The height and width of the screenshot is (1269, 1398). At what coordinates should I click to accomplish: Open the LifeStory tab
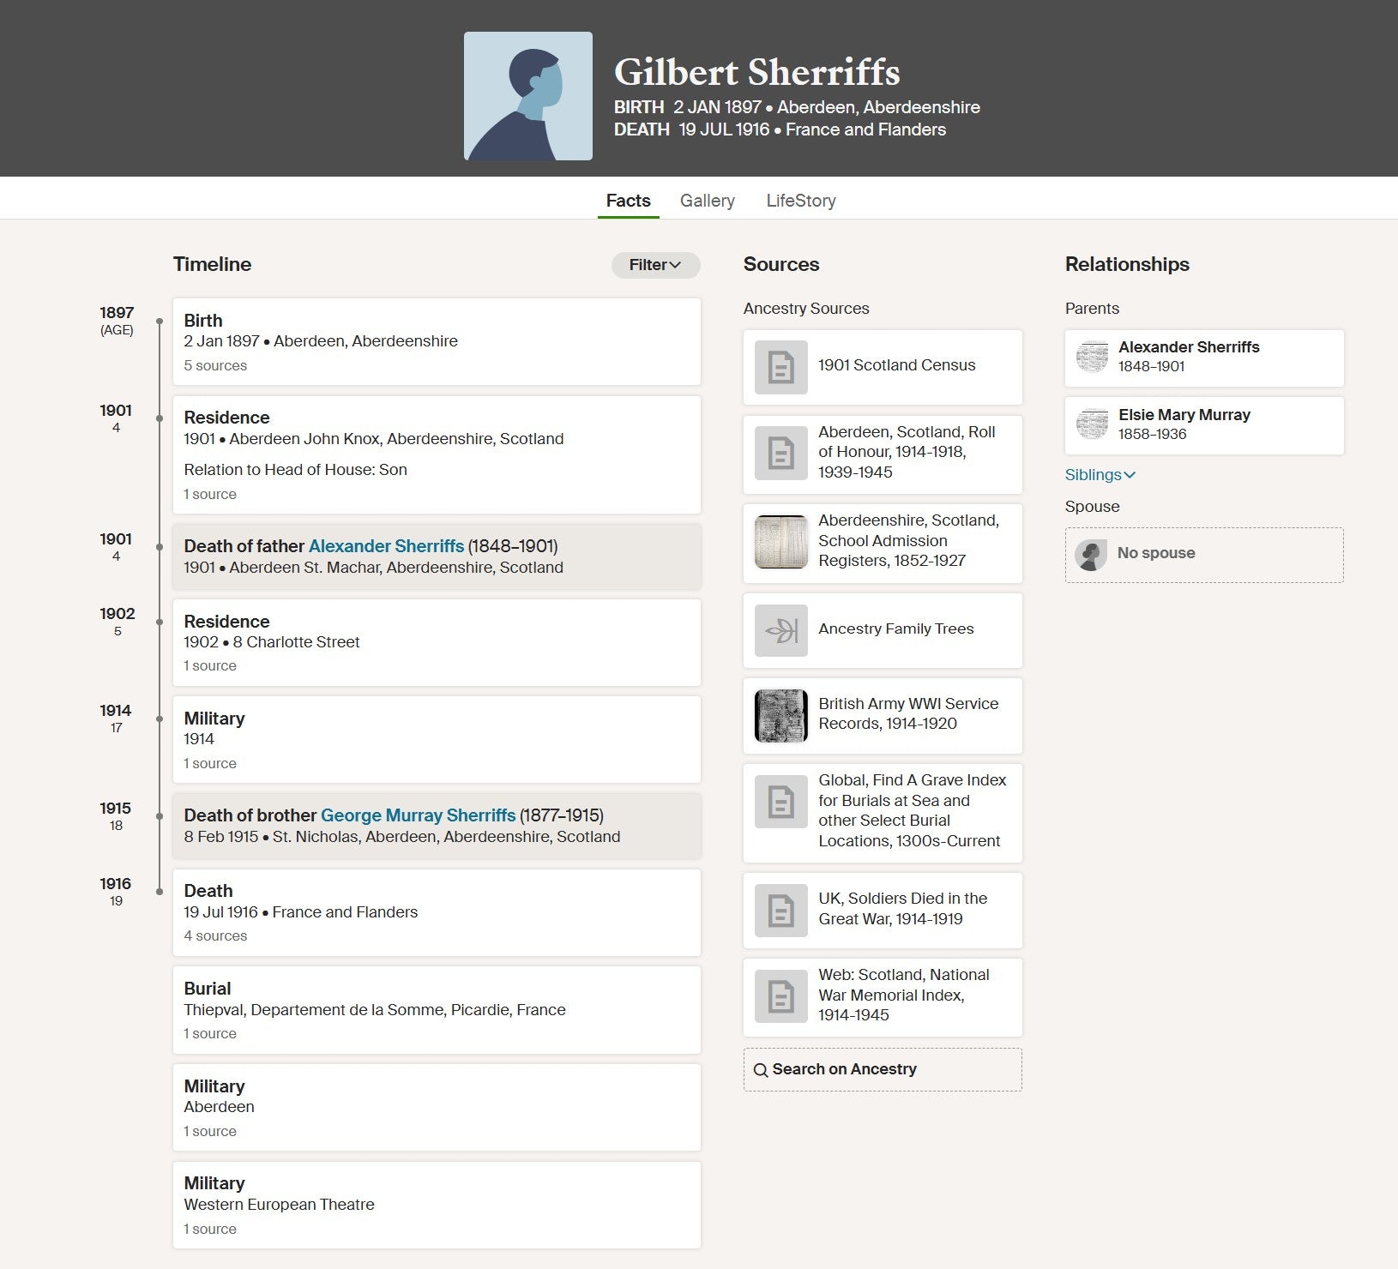[x=800, y=201]
